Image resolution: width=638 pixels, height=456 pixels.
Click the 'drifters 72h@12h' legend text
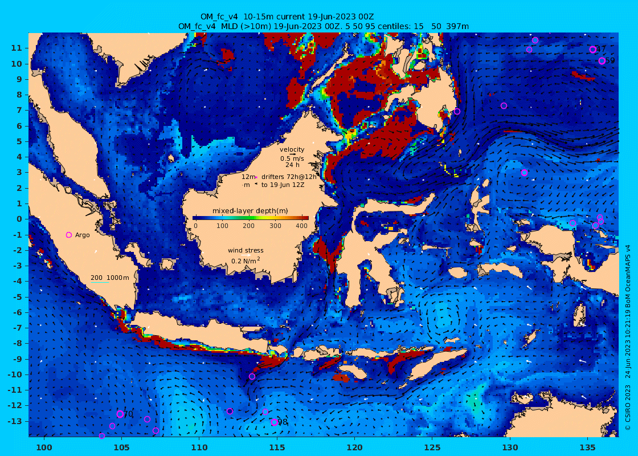tap(289, 177)
